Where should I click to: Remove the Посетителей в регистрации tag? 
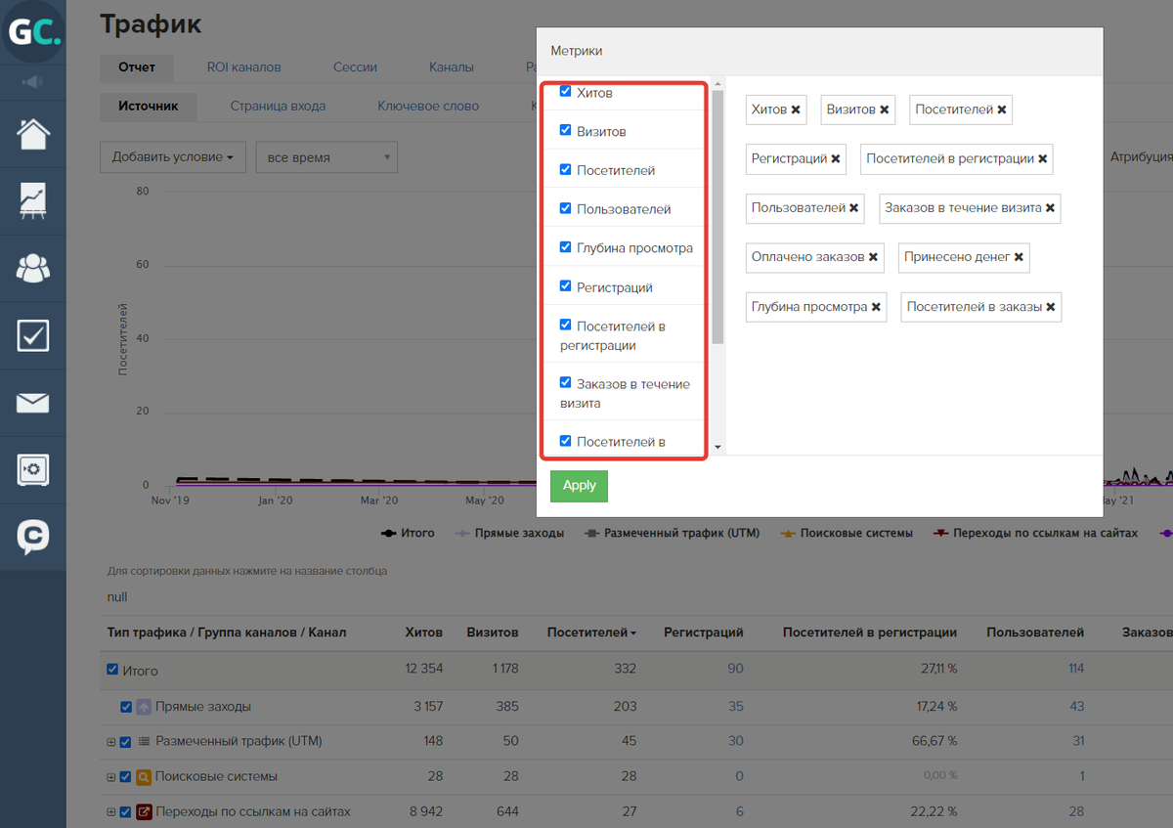[x=1043, y=159]
